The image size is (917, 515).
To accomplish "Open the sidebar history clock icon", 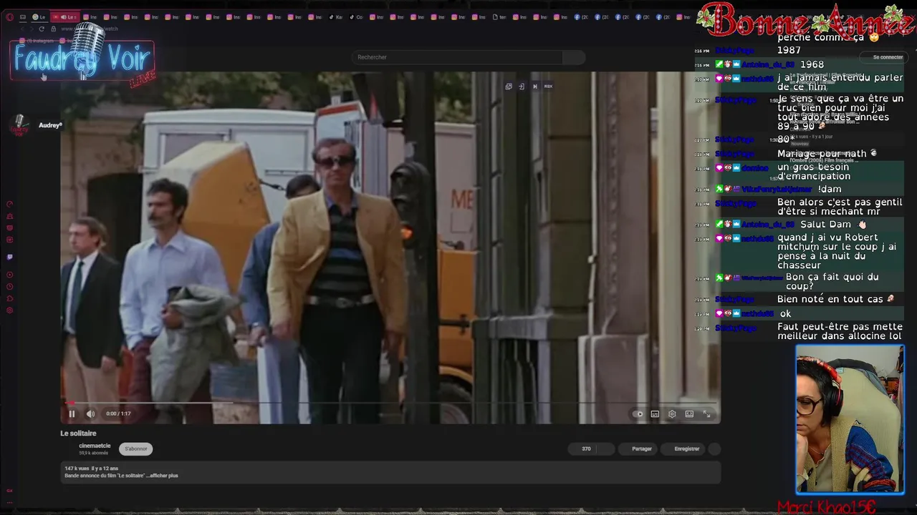I will (9, 287).
